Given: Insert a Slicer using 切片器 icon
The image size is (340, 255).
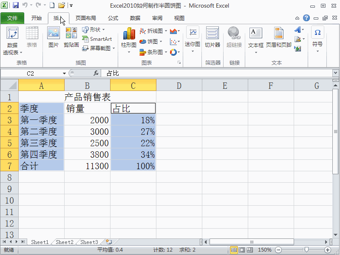Looking at the screenshot, I should tap(212, 38).
